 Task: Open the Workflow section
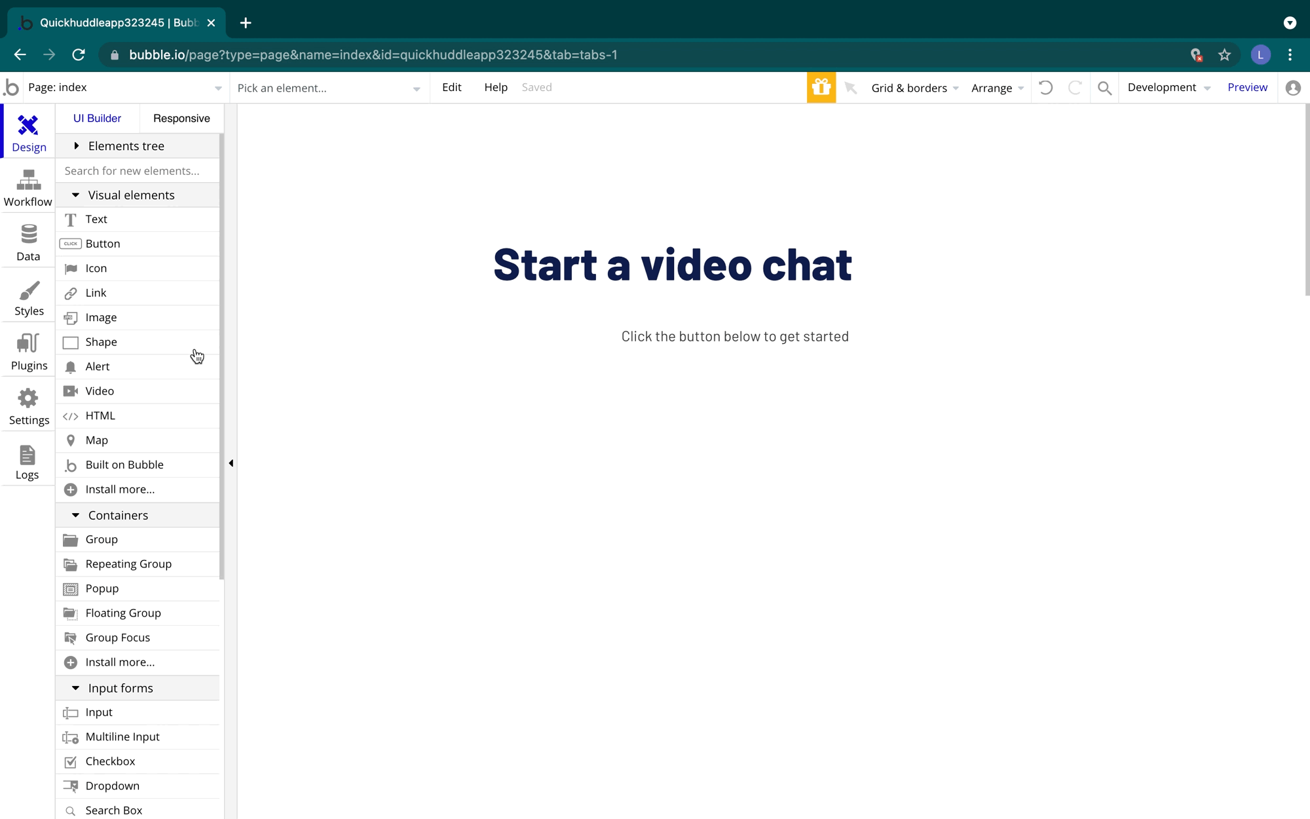tap(28, 188)
